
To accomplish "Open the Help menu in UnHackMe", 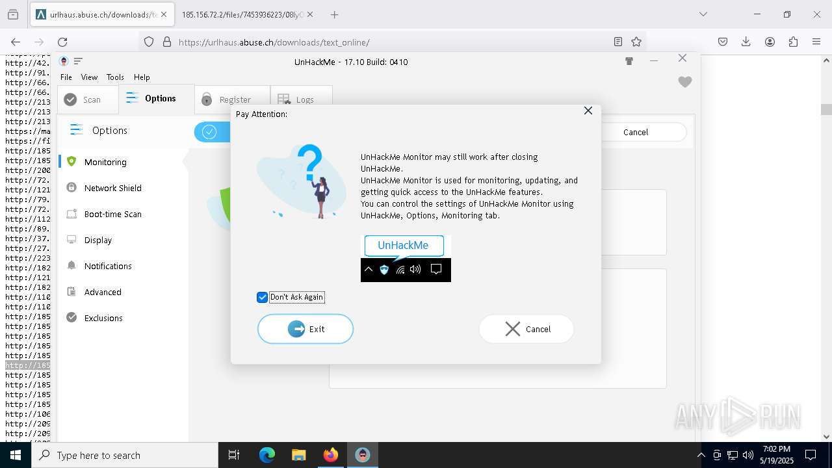I will click(x=142, y=77).
